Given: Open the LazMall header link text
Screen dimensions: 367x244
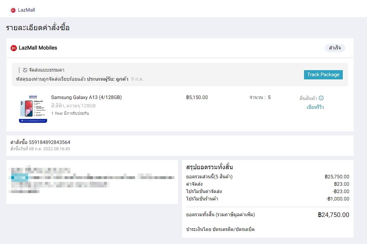Looking at the screenshot, I should 26,10.
